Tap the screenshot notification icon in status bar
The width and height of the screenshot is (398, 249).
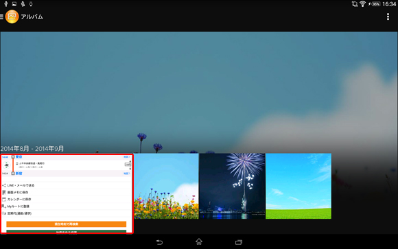click(14, 4)
